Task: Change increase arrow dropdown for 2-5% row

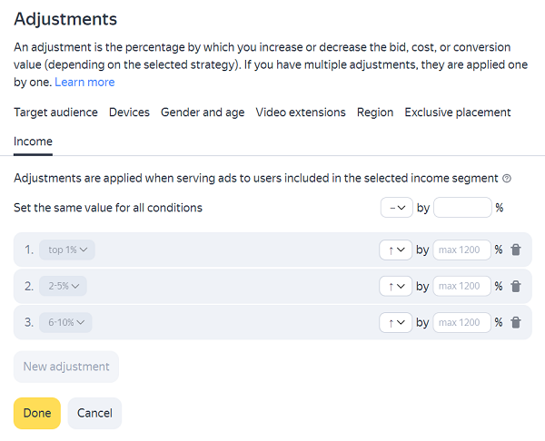Action: [x=396, y=286]
